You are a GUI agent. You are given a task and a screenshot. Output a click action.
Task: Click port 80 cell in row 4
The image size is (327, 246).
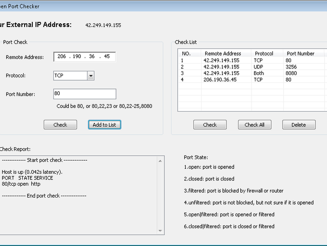(288, 80)
